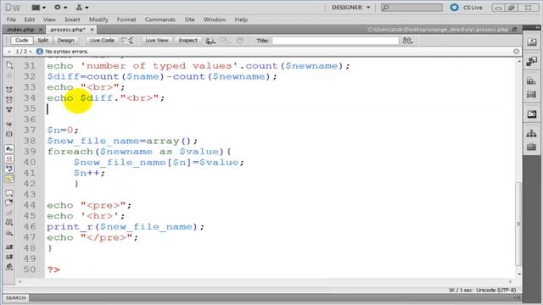Open the Format menu

[x=126, y=19]
